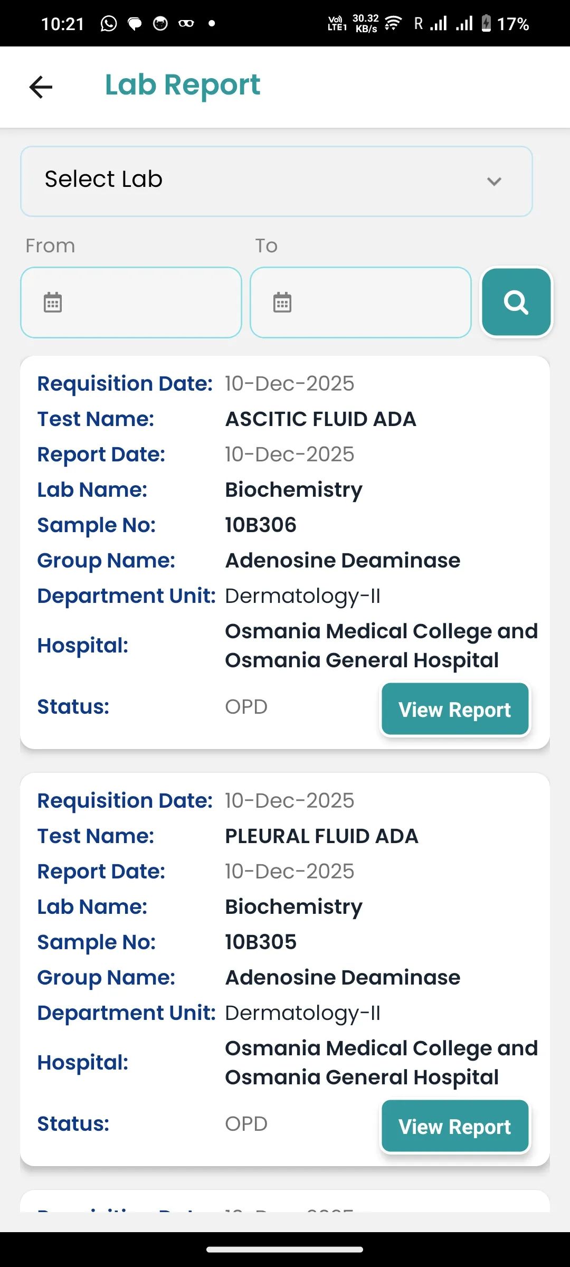
Task: Tap the chat bubble notification icon
Action: (135, 24)
